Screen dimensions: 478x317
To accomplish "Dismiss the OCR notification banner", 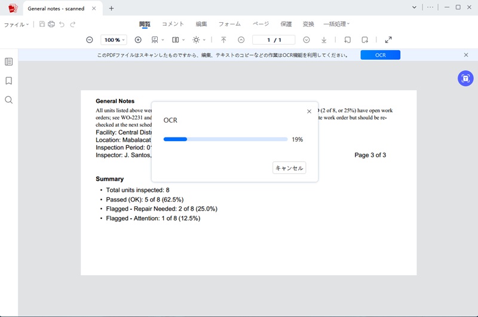I will pos(466,55).
